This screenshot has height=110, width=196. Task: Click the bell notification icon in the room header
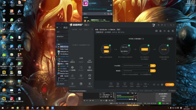pyautogui.click(x=169, y=31)
